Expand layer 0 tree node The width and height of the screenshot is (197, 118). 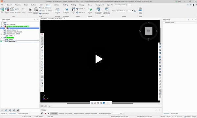tap(2, 23)
